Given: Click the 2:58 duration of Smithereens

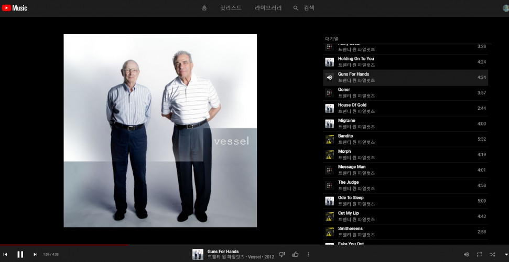Looking at the screenshot, I should pyautogui.click(x=482, y=232).
